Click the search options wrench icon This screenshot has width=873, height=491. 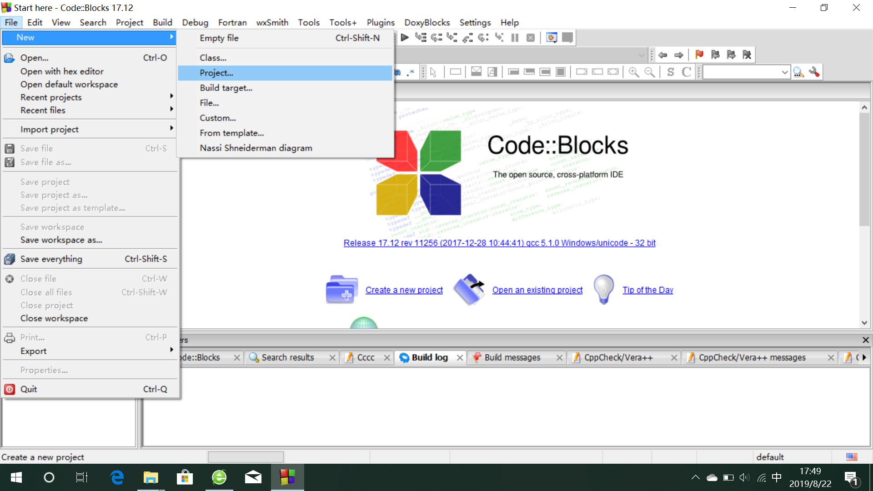coord(814,72)
